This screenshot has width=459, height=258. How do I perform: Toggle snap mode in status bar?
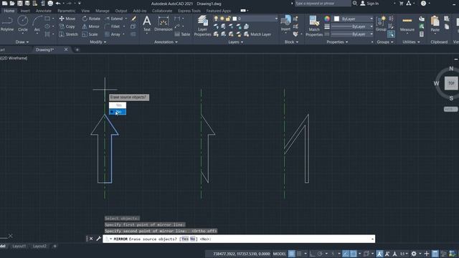click(x=299, y=254)
